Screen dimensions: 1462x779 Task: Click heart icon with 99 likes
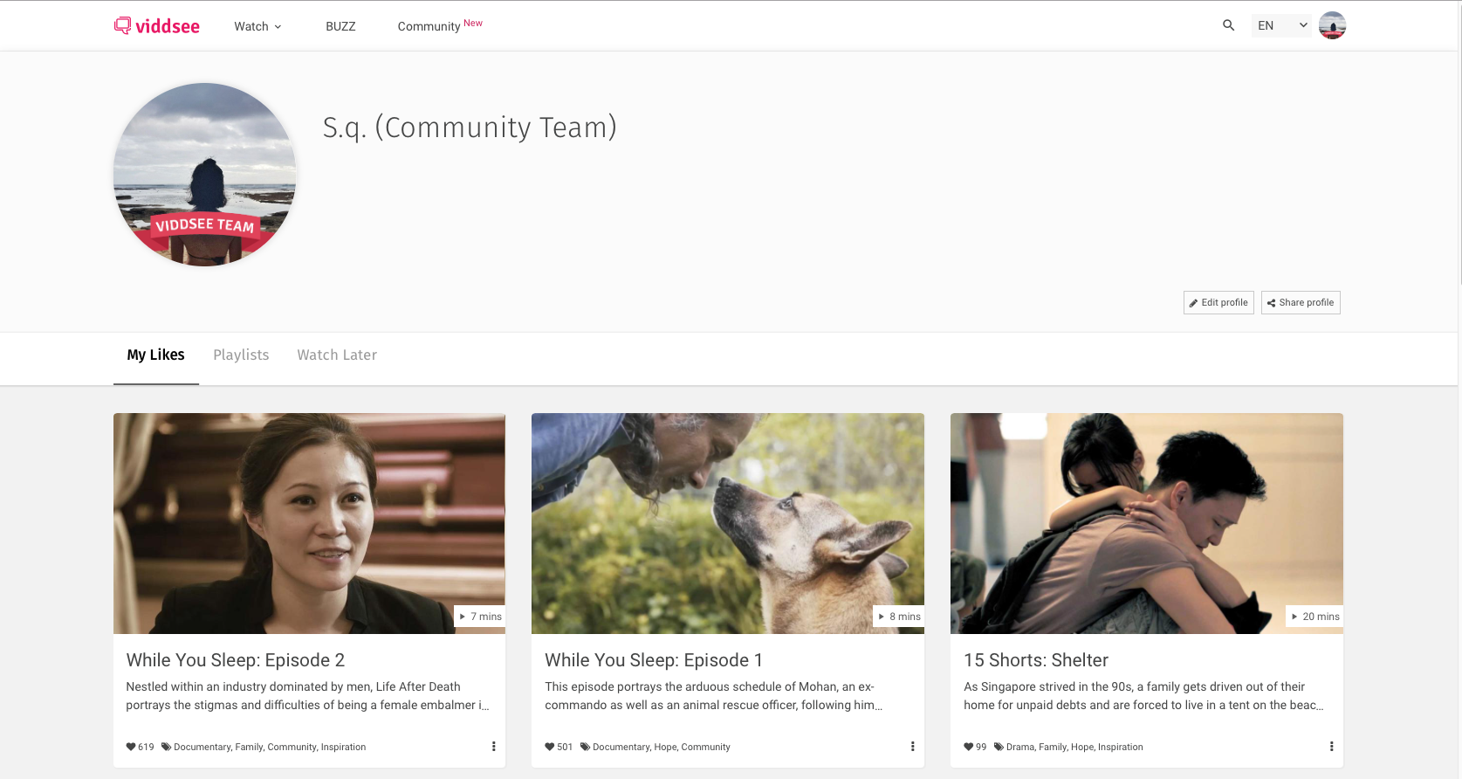tap(969, 747)
